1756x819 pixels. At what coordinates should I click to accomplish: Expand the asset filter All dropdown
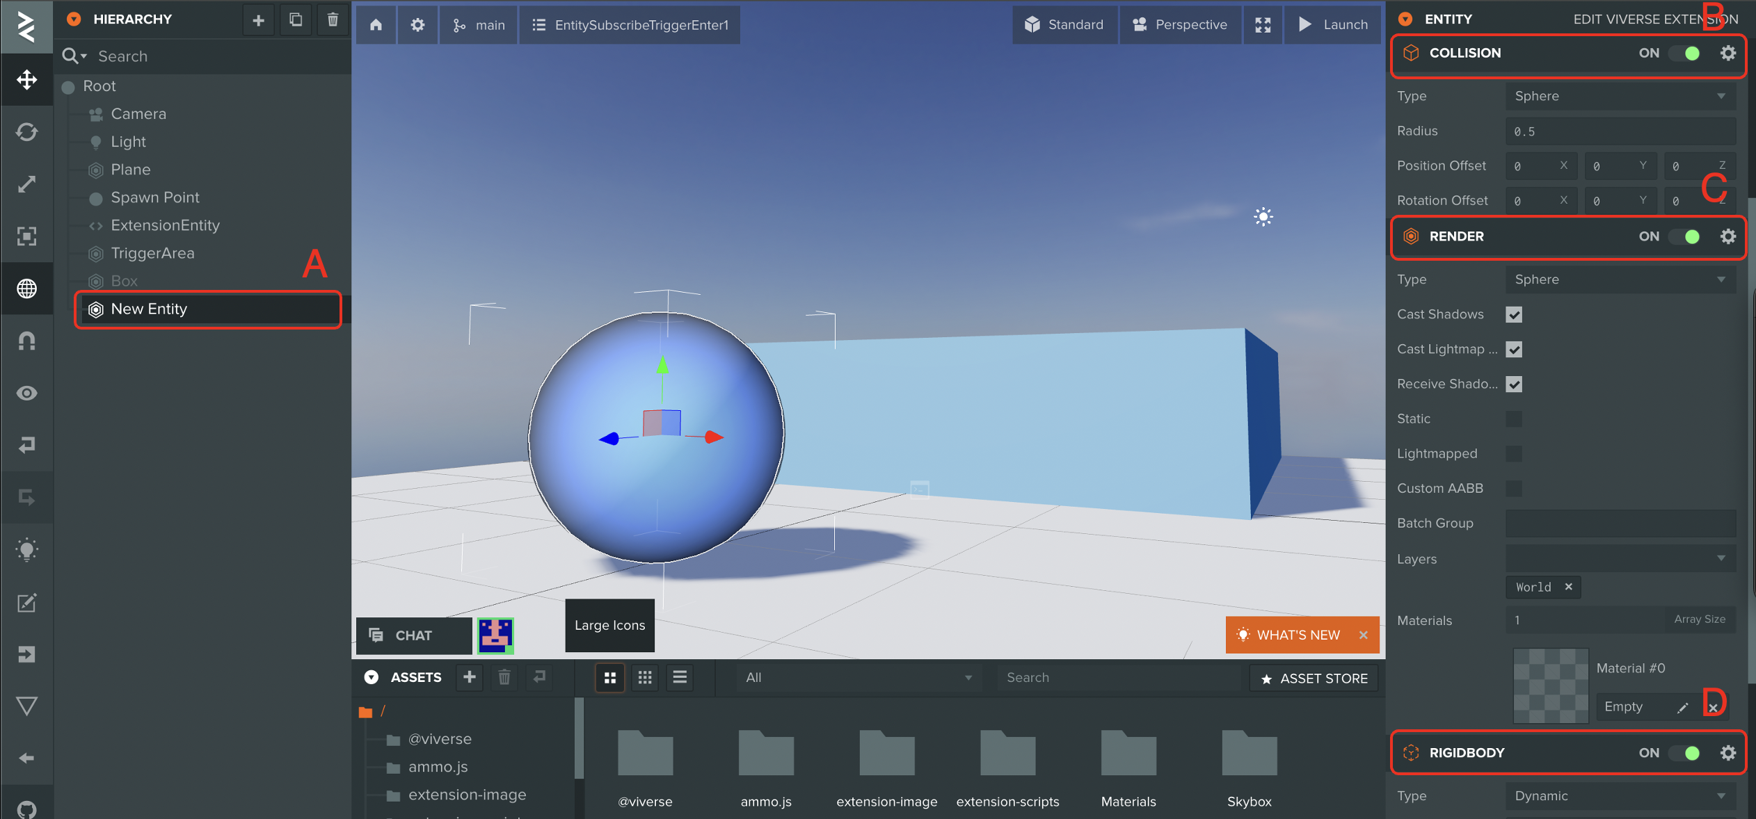coord(858,677)
